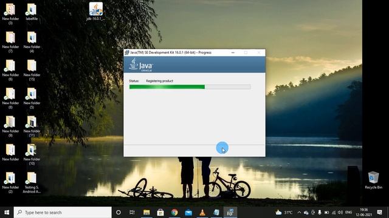Select New folder (6) desktop icon

10,70
